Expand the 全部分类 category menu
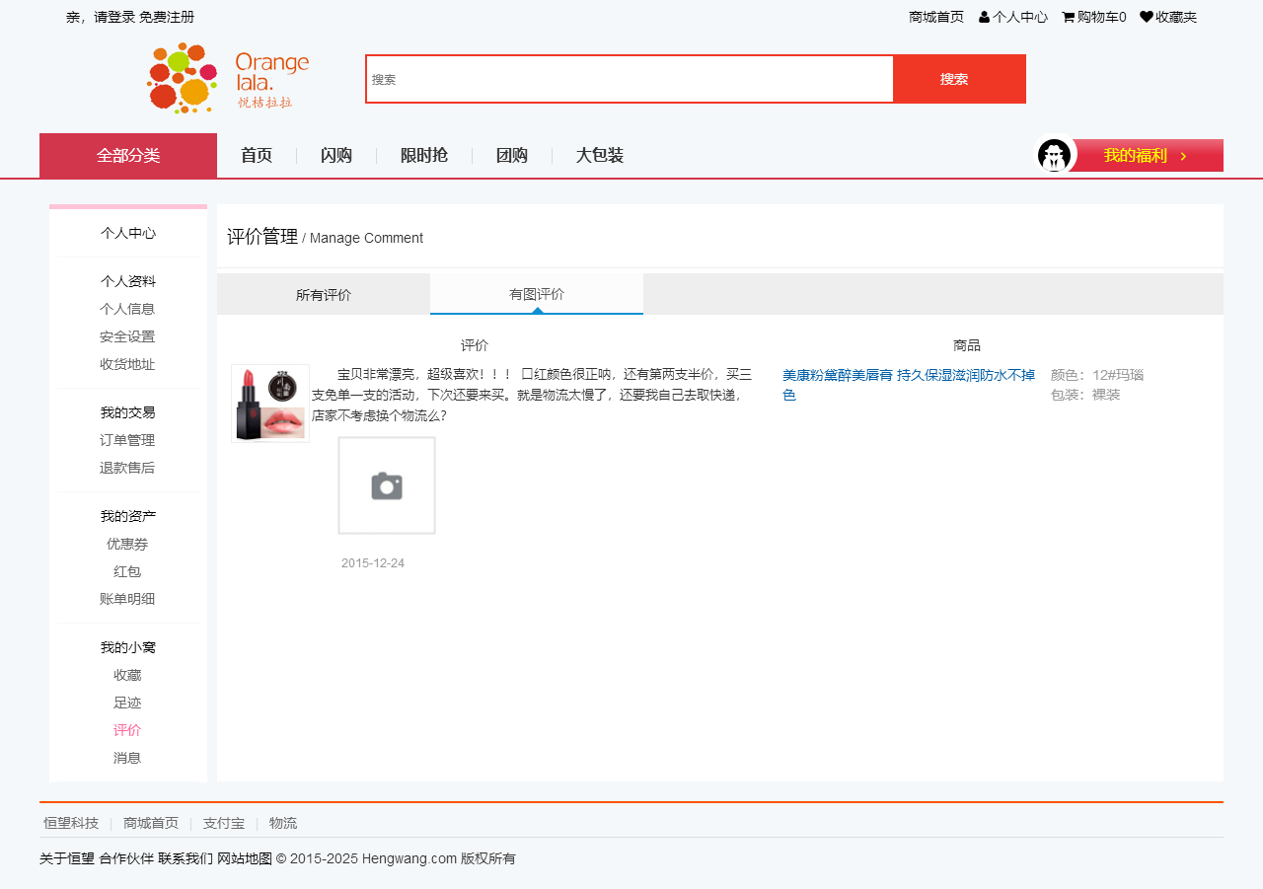1263x889 pixels. click(x=128, y=156)
